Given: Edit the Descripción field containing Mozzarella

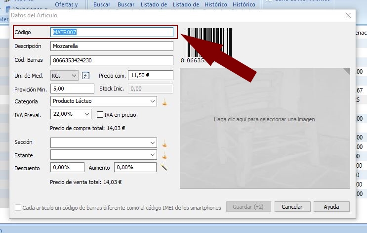Looking at the screenshot, I should coord(112,46).
